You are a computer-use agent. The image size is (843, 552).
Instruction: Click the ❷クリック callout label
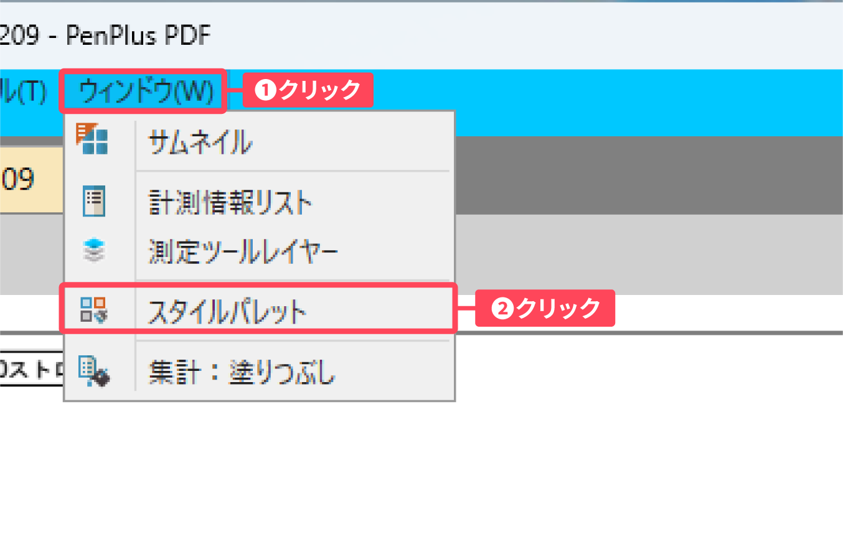(x=545, y=308)
